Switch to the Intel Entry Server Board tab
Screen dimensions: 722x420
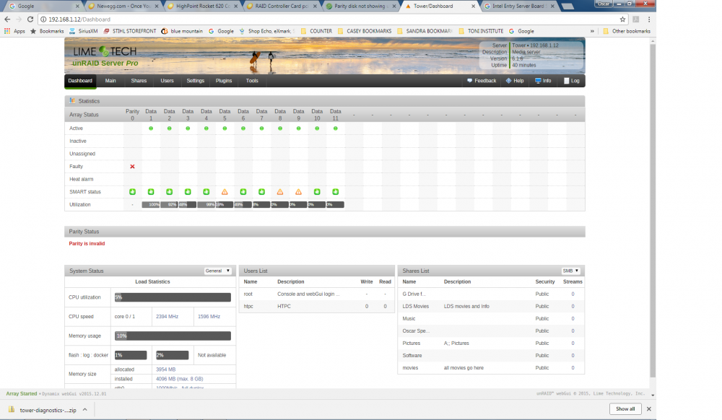click(x=518, y=6)
